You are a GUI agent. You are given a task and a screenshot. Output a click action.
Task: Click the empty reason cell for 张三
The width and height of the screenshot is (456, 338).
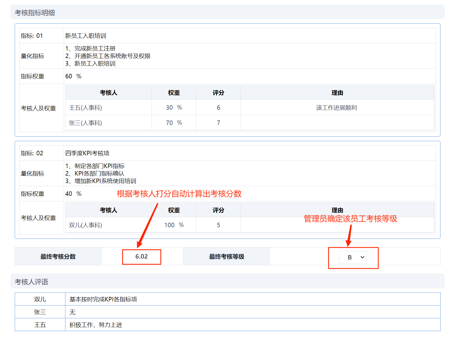337,123
